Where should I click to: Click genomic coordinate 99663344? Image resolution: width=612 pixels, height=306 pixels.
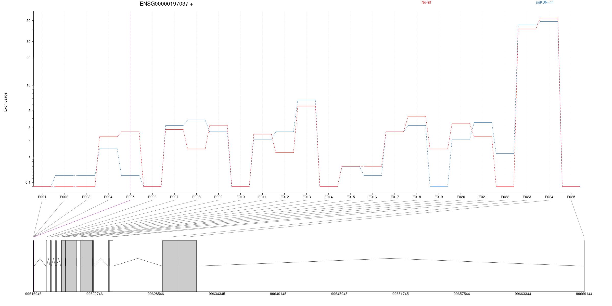tap(523, 294)
